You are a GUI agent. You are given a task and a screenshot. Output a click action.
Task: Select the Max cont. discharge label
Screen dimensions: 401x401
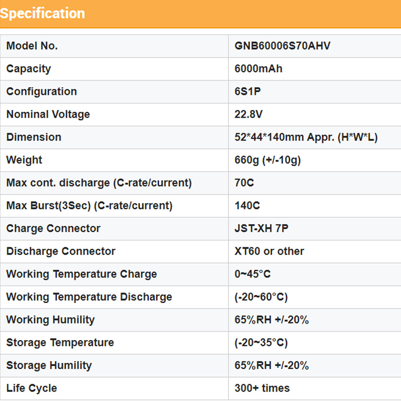pyautogui.click(x=99, y=183)
